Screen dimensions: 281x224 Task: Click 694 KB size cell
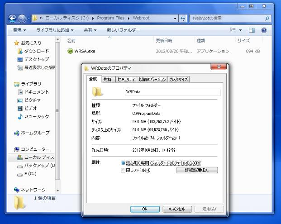pos(253,51)
